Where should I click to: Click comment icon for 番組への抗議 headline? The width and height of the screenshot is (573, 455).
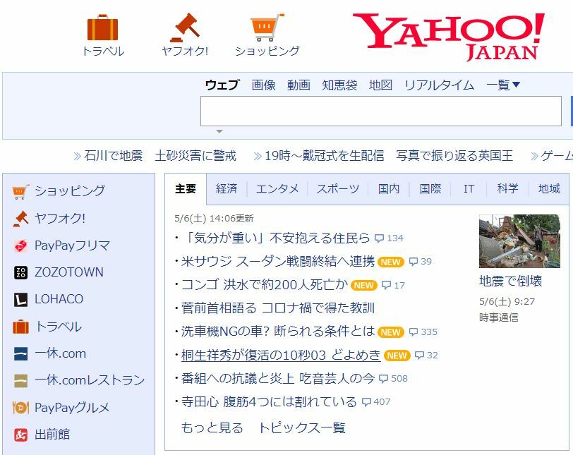(383, 379)
